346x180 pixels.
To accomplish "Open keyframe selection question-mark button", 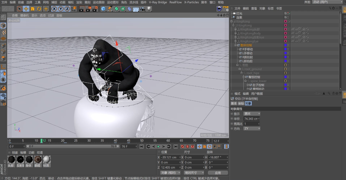I will pos(193,147).
